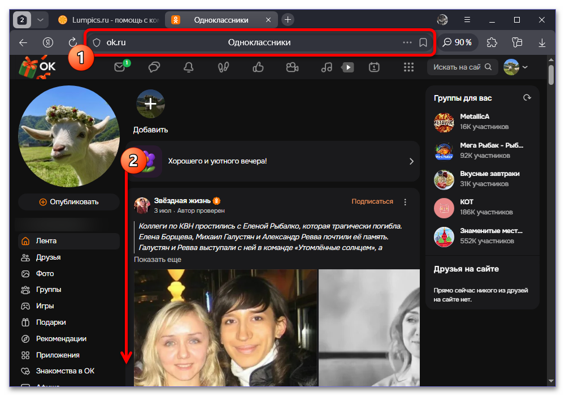Show more of the post text
The width and height of the screenshot is (565, 396).
[158, 260]
